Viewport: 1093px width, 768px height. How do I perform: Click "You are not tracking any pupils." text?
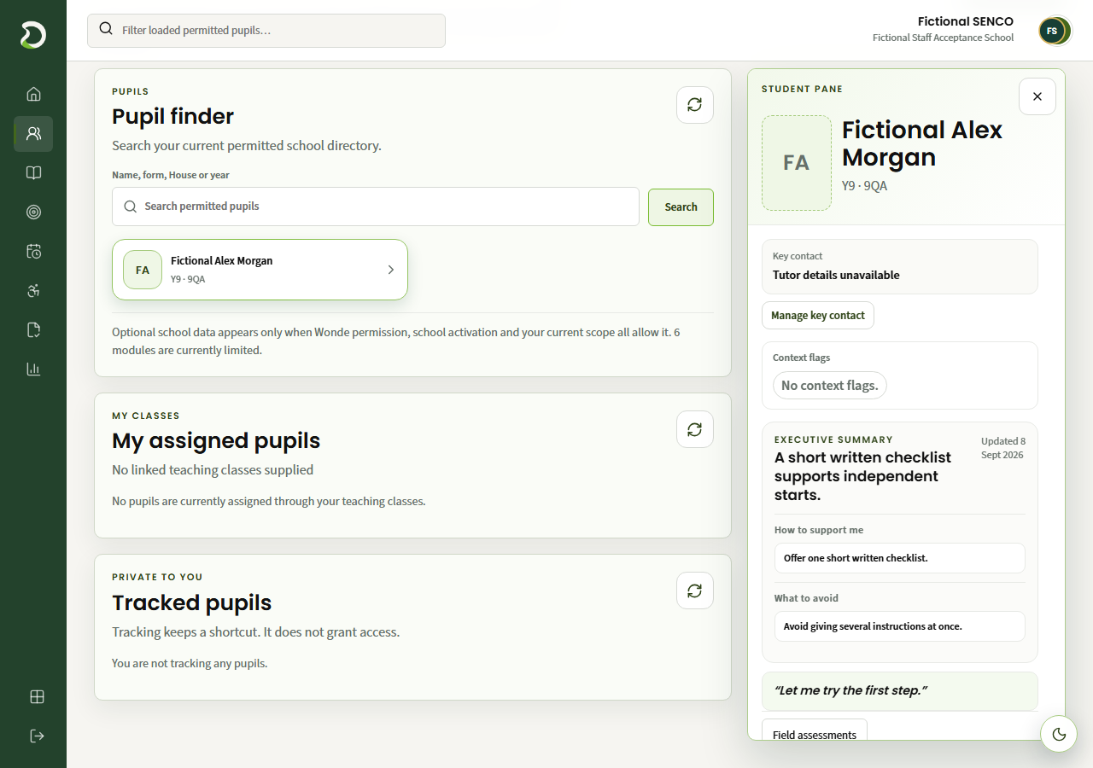(x=190, y=663)
